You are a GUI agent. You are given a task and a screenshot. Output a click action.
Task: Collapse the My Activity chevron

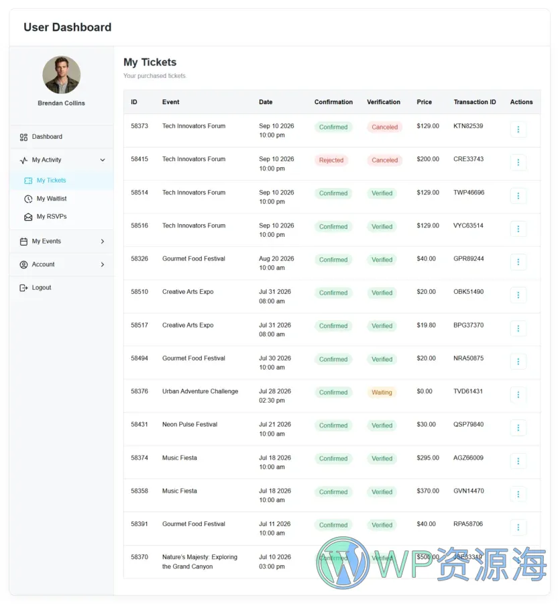click(103, 160)
